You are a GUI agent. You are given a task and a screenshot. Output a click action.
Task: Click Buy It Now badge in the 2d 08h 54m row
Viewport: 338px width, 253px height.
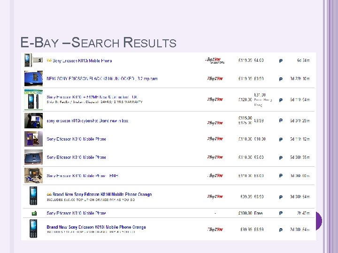tap(215, 229)
